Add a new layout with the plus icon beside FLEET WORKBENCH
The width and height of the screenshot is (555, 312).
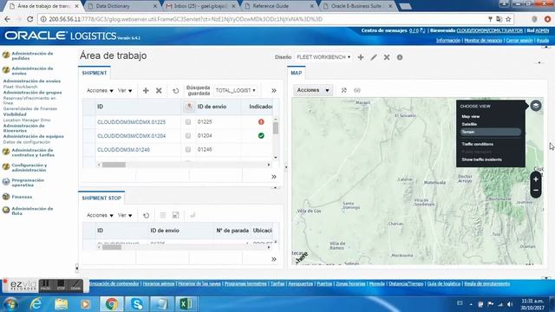(361, 57)
